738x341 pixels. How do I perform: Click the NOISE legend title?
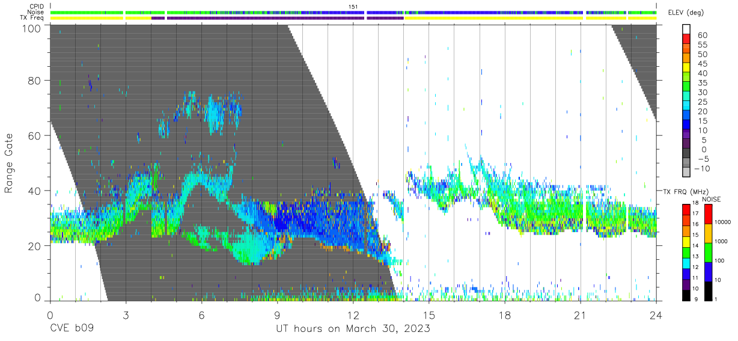coord(712,199)
